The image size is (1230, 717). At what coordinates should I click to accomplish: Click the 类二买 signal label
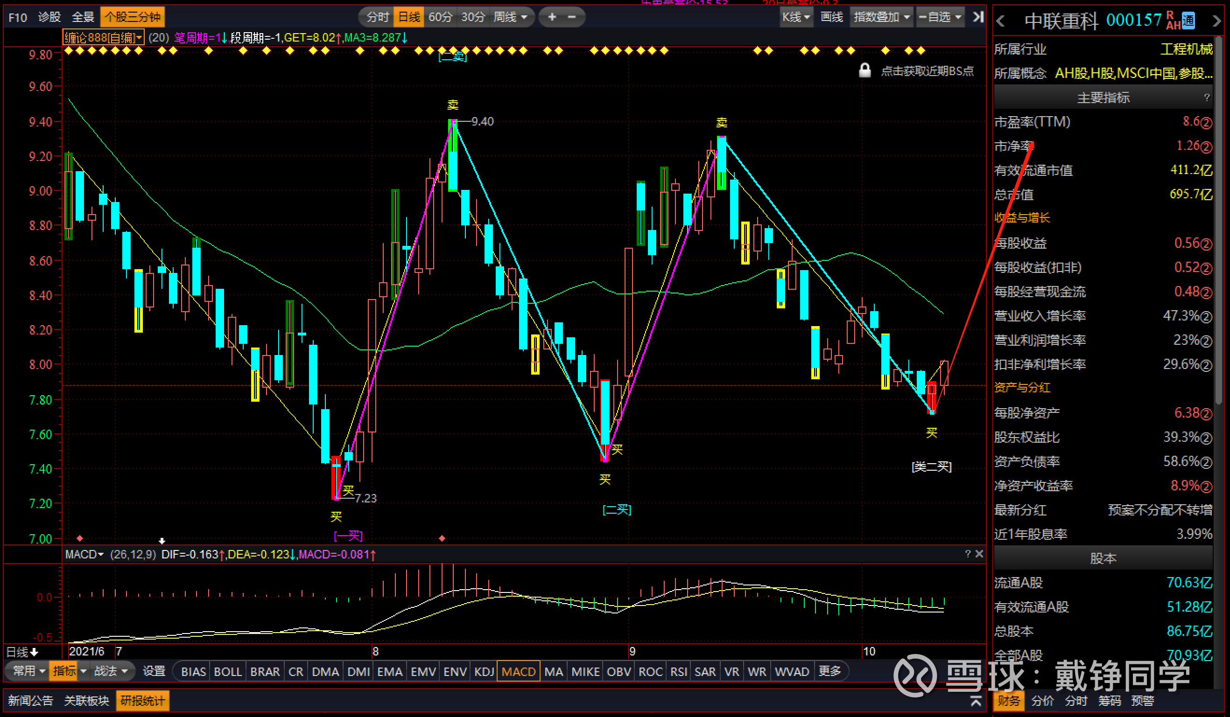[931, 467]
